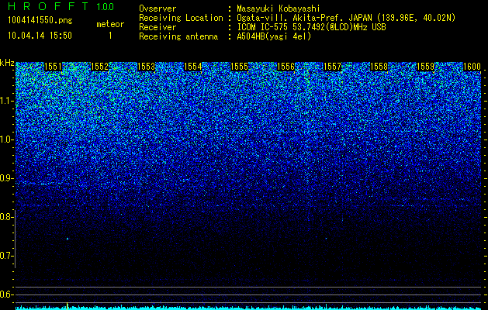
Task: Click the yellow spike in bottom signal strip
Action: pos(67,305)
